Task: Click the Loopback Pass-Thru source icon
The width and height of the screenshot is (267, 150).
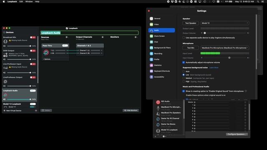Action: point(46,52)
